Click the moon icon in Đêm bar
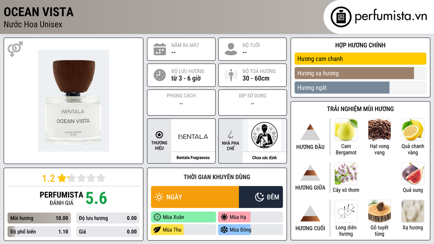This screenshot has height=244, width=434. point(259,197)
